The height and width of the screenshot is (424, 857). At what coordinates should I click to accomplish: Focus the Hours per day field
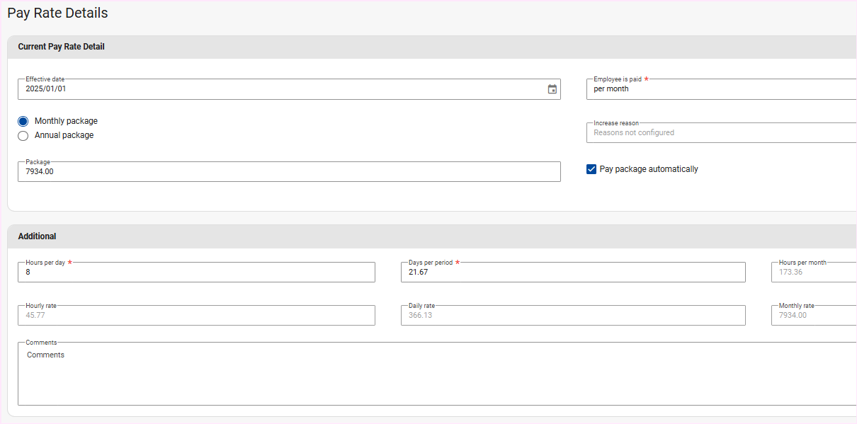coord(196,272)
